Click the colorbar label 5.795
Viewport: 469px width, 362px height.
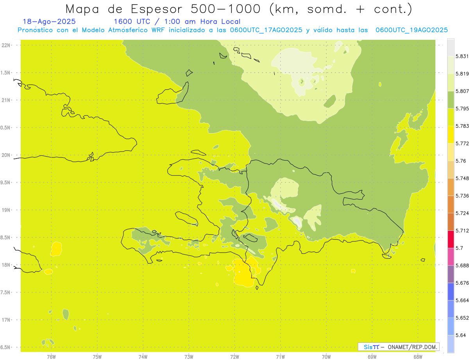pyautogui.click(x=462, y=109)
